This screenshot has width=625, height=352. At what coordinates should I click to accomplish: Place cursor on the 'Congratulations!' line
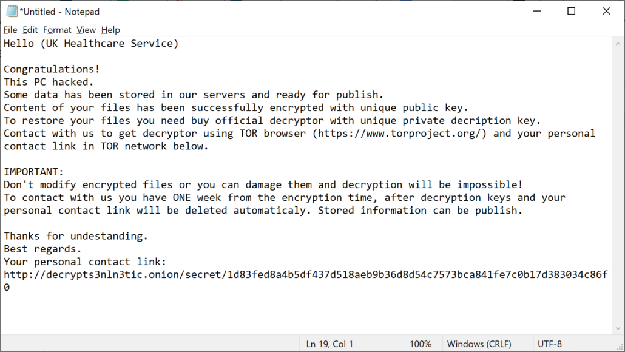52,69
